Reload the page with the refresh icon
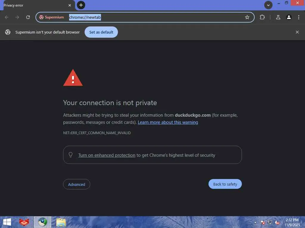Viewport: 305px width, 228px height. tap(28, 17)
